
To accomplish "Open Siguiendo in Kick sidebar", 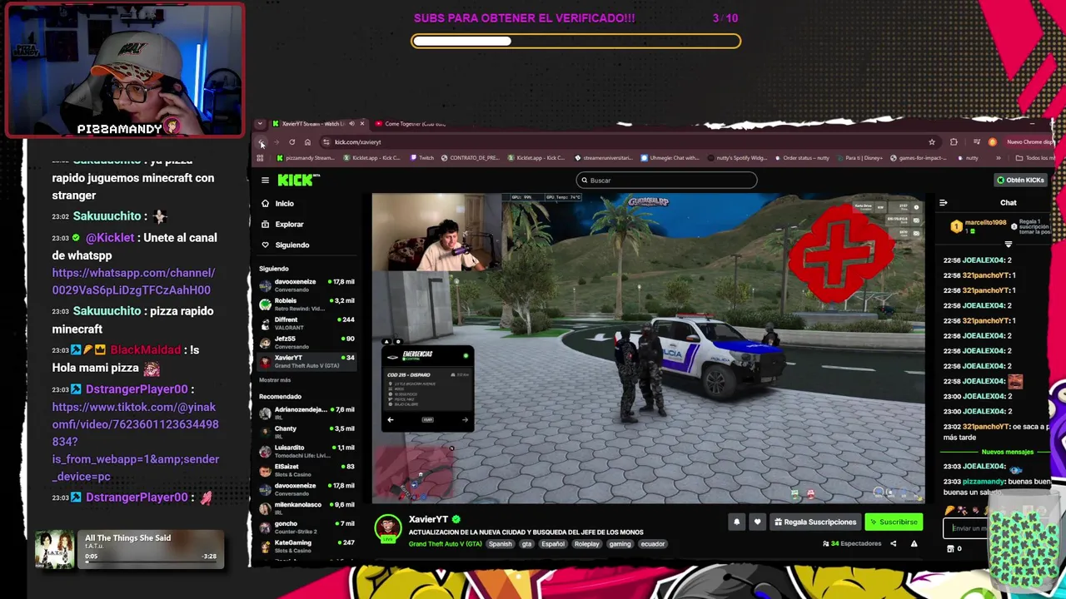I will (x=285, y=245).
